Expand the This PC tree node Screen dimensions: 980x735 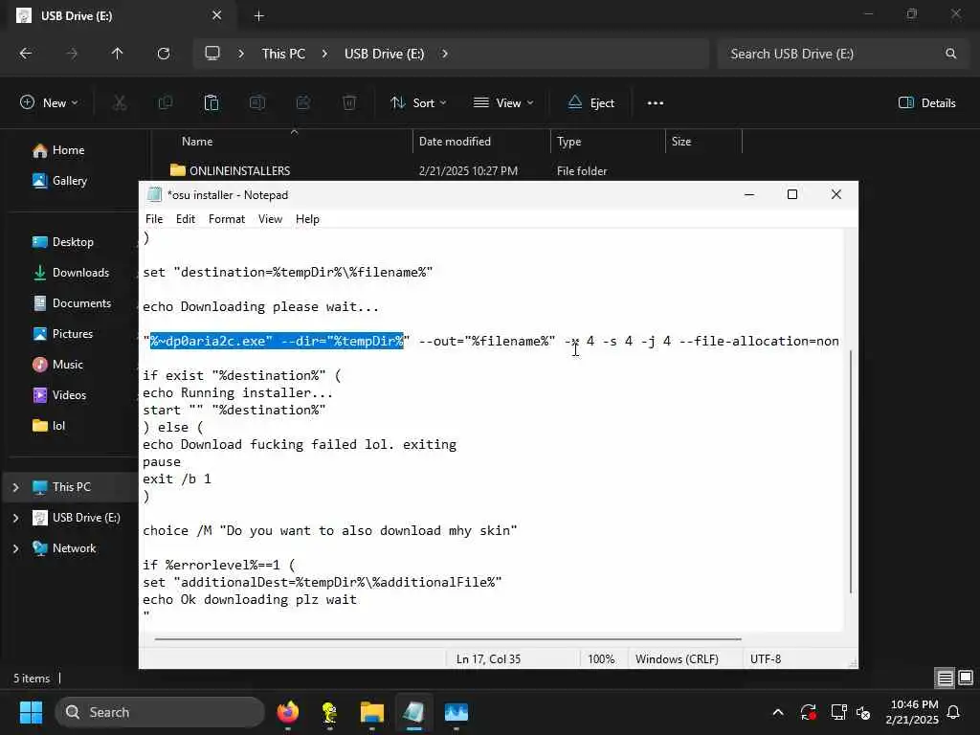click(x=15, y=487)
